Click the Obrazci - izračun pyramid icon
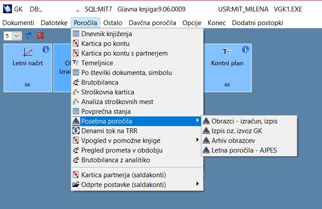 point(206,121)
